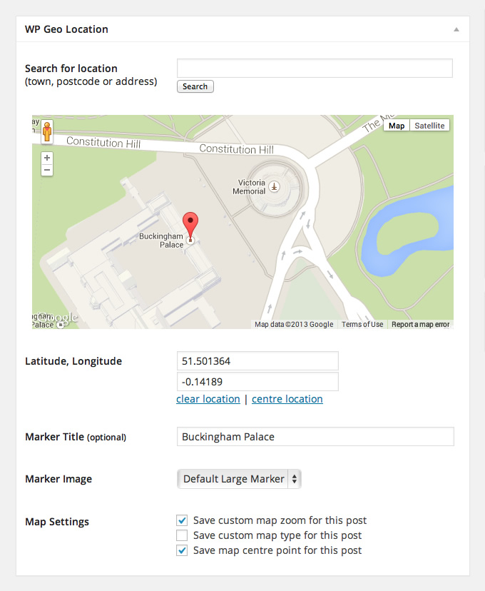Click the WP Geo Location panel title
Viewport: 485px width, 591px height.
click(66, 29)
